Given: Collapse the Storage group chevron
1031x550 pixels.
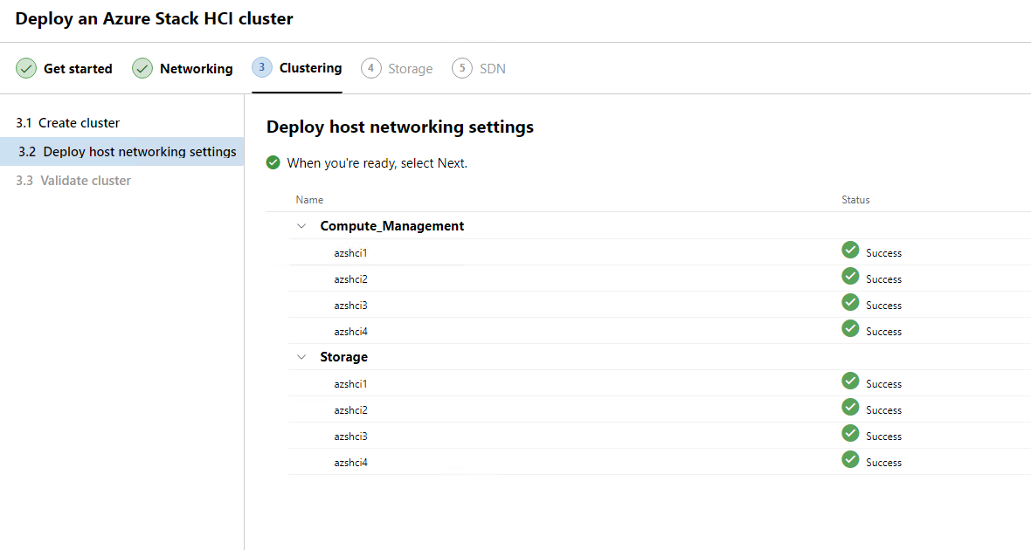Looking at the screenshot, I should click(302, 357).
